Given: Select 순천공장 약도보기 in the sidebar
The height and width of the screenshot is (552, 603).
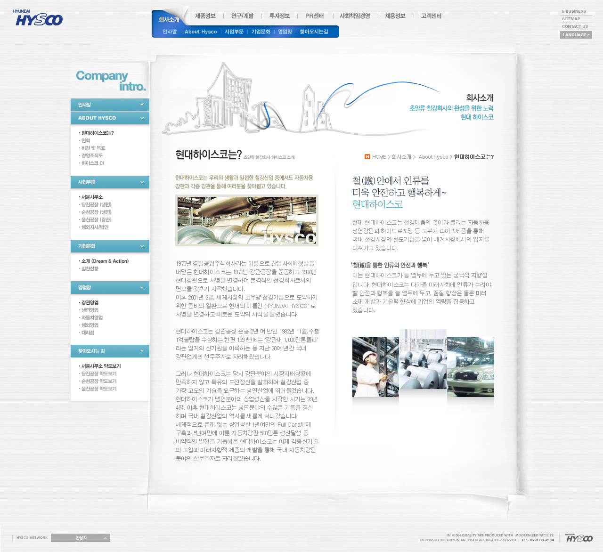Looking at the screenshot, I should click(x=98, y=381).
